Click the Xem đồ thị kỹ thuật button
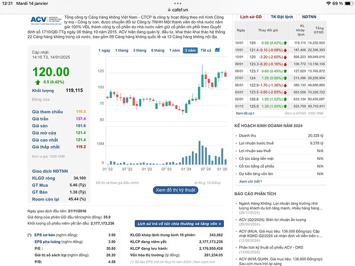 pyautogui.click(x=175, y=190)
